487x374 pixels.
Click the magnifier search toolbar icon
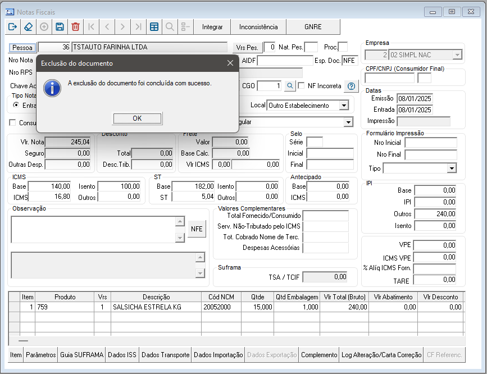pos(170,27)
